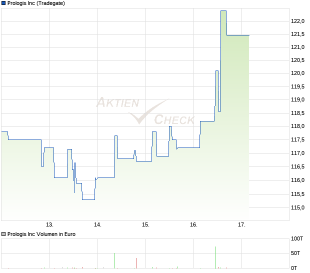Click the 100T volume axis label
The width and height of the screenshot is (310, 273).
tap(297, 238)
